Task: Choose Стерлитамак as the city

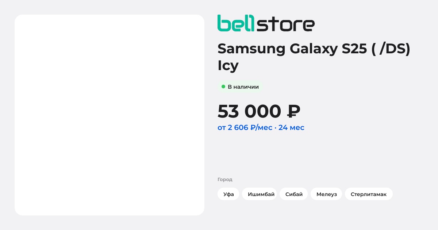Action: (369, 194)
